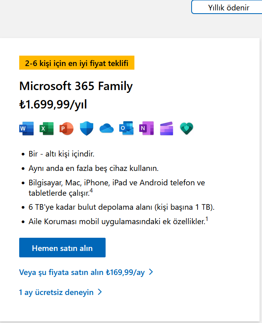Screen dimensions: 262x323
Task: Open footnote 1 after "ek özellikler"
Action: point(206,219)
